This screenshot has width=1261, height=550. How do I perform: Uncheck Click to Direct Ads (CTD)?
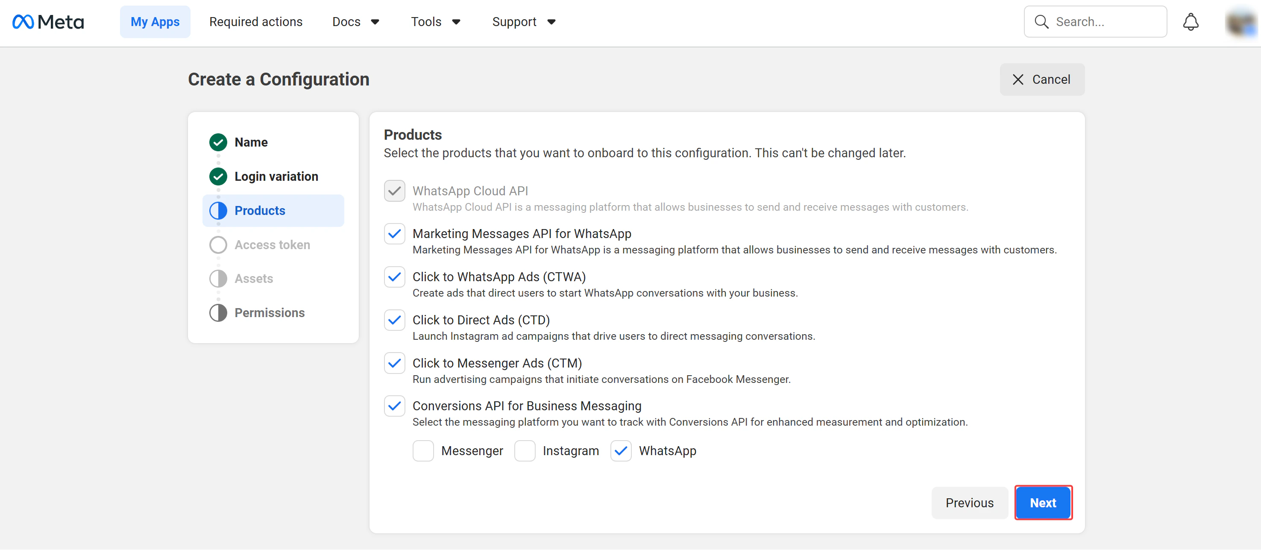click(x=394, y=321)
